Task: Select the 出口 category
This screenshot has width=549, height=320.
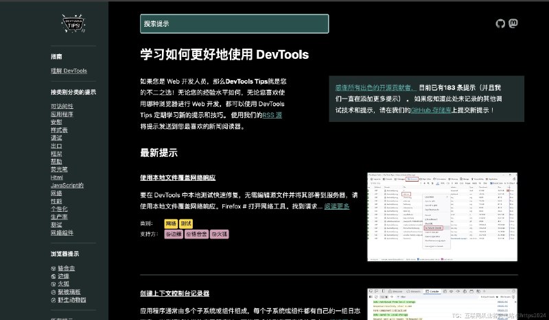Action: (56, 146)
